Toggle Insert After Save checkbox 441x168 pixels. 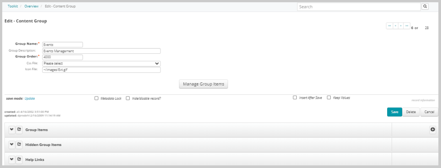(295, 97)
